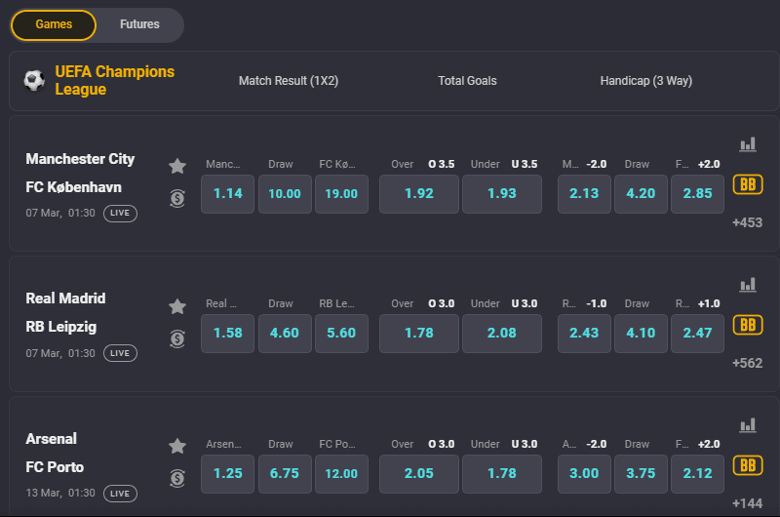Bet on Arsenal win at 1.25

[x=228, y=474]
